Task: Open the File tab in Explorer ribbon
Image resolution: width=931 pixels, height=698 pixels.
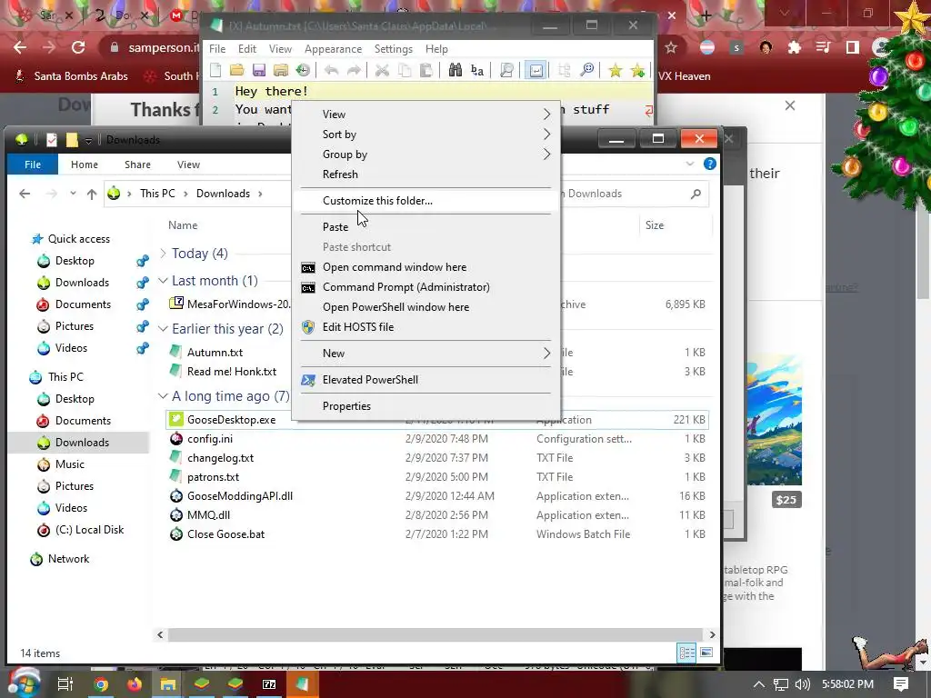Action: (33, 165)
